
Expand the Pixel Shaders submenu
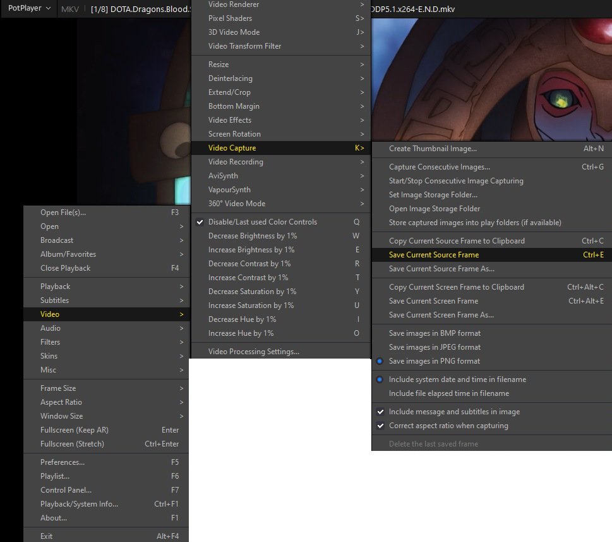click(x=280, y=18)
